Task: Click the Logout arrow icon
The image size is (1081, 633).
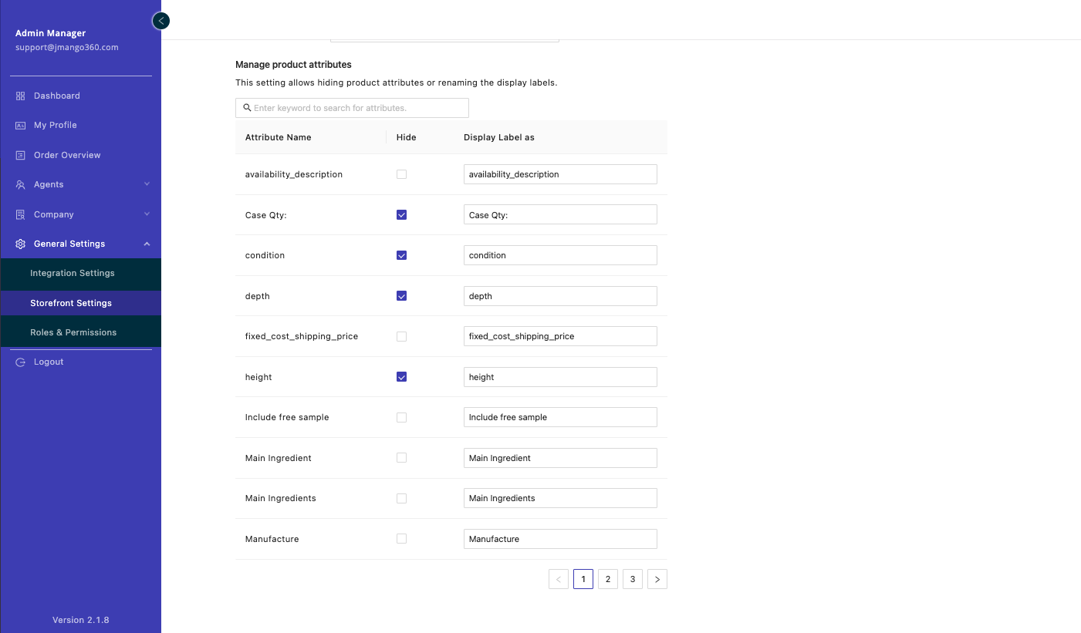Action: [21, 362]
